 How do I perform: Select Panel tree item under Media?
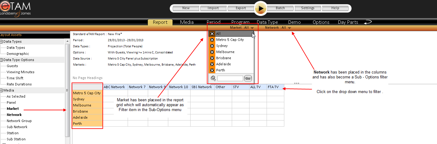11,103
